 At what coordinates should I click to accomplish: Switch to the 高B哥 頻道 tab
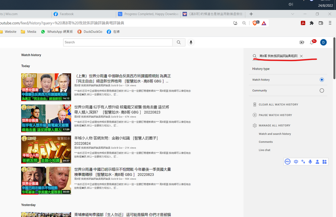coord(213,14)
